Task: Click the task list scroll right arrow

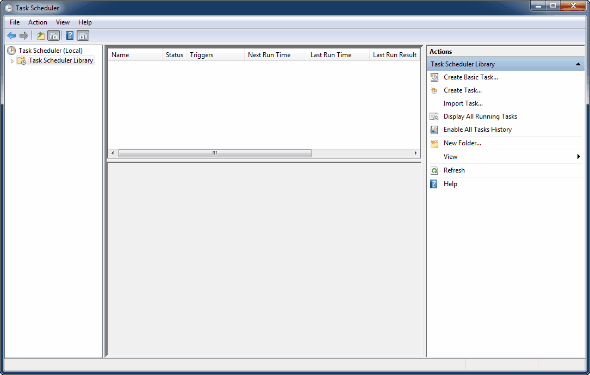Action: 415,153
